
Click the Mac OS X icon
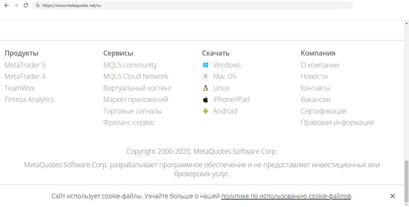(x=205, y=76)
